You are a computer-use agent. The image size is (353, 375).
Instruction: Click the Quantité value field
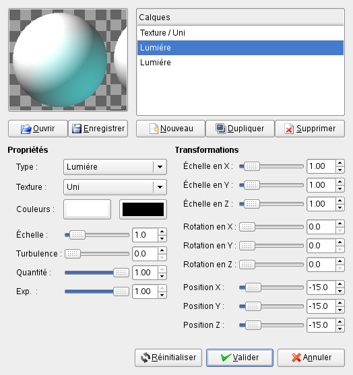coord(145,273)
